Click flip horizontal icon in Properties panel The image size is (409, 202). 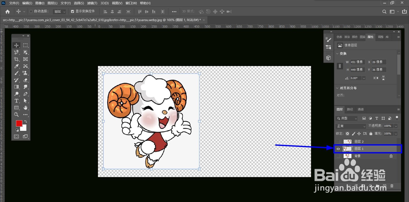coord(376,78)
